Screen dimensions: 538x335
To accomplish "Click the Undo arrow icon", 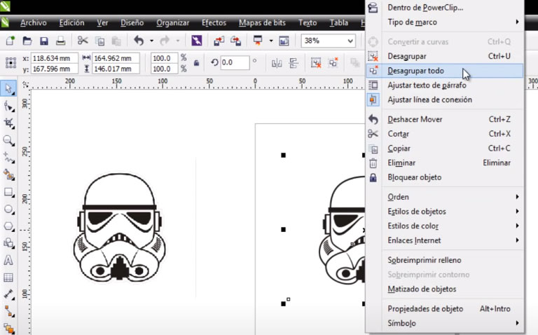I will (x=139, y=41).
